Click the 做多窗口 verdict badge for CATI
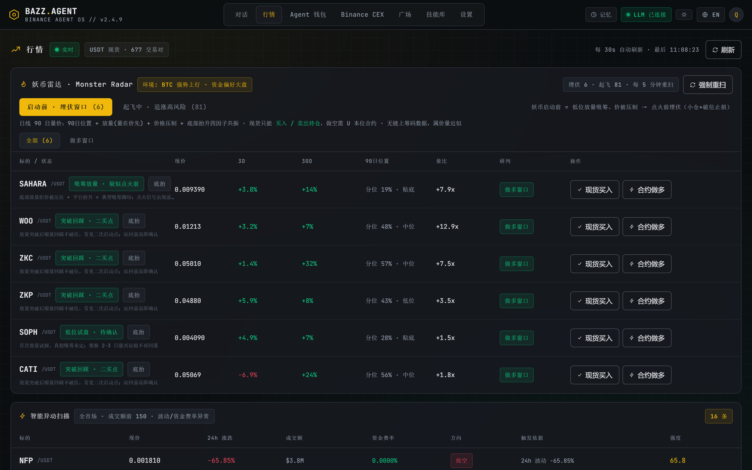The height and width of the screenshot is (470, 752). pyautogui.click(x=516, y=375)
